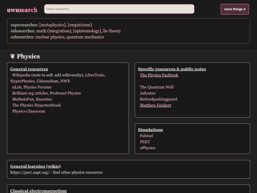Click the uwusearch logo
Image resolution: width=257 pixels, height=193 pixels.
coord(22,10)
